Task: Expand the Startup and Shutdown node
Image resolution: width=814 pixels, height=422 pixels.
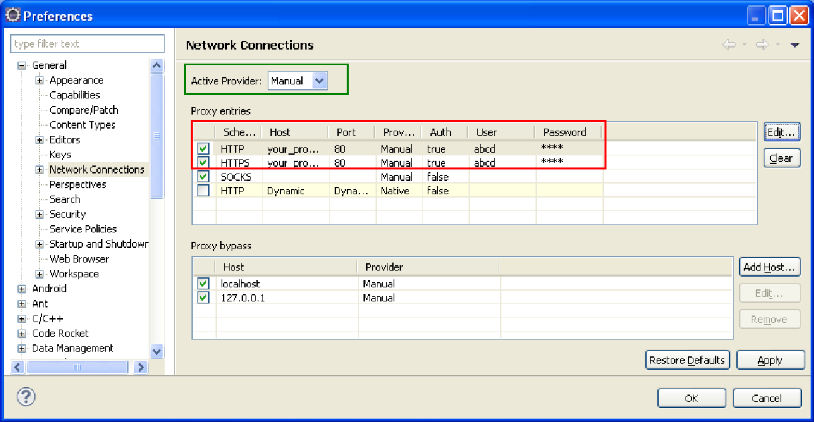Action: pos(39,244)
